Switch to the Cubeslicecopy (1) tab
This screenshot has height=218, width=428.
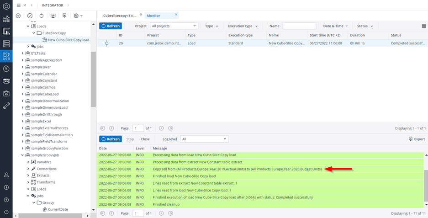click(x=120, y=16)
